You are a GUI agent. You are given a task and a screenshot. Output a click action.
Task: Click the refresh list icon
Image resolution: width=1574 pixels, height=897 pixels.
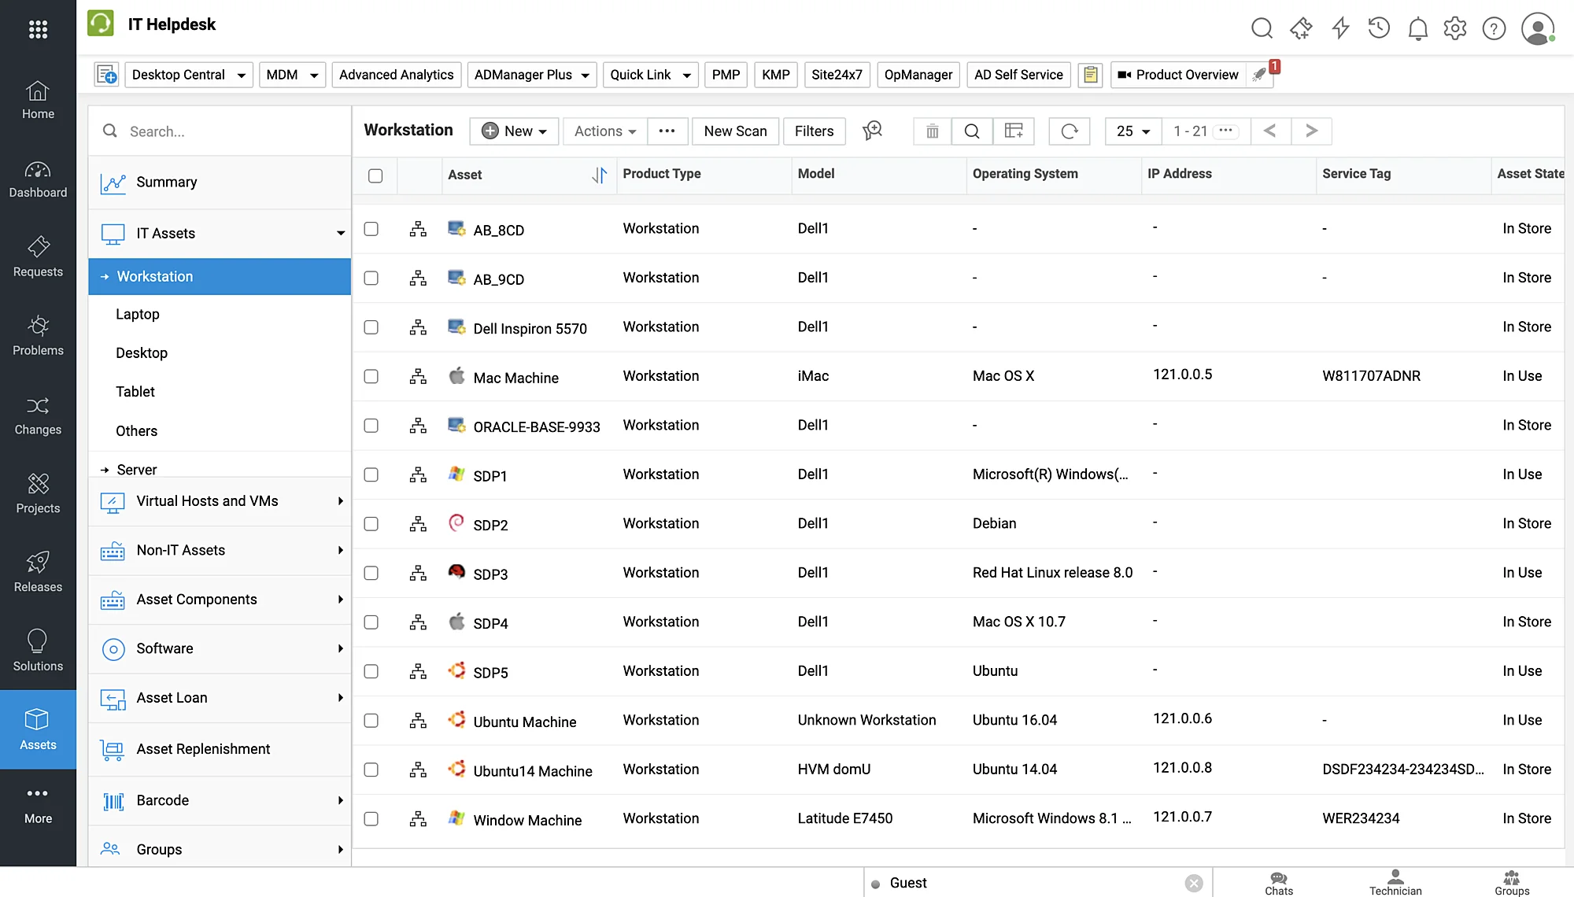click(1069, 131)
